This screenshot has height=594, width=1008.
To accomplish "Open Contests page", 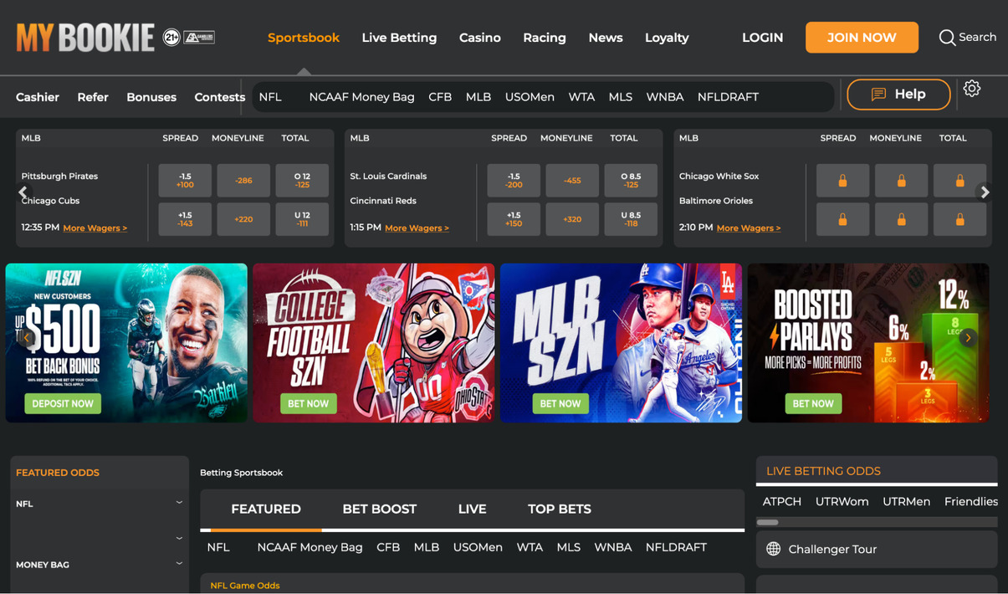I will coord(220,97).
